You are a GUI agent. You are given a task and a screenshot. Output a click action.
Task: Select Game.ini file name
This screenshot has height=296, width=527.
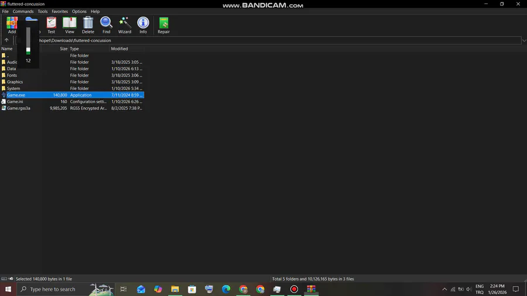[x=15, y=101]
